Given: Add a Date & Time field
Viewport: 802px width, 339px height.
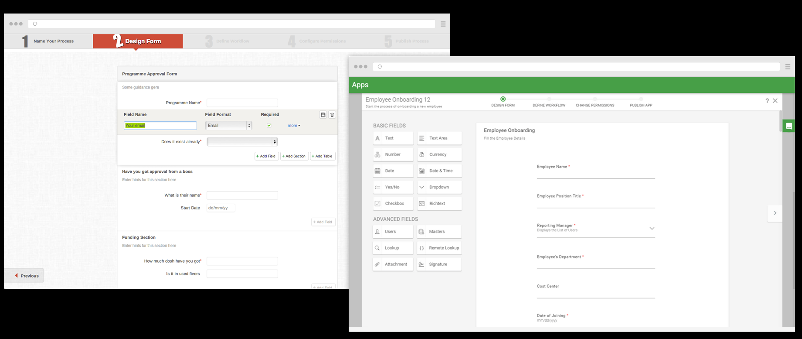Looking at the screenshot, I should click(x=439, y=171).
